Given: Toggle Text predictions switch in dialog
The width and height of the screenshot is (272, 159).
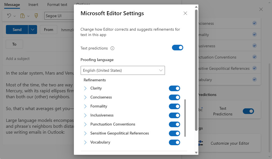Looking at the screenshot, I should coord(178,48).
